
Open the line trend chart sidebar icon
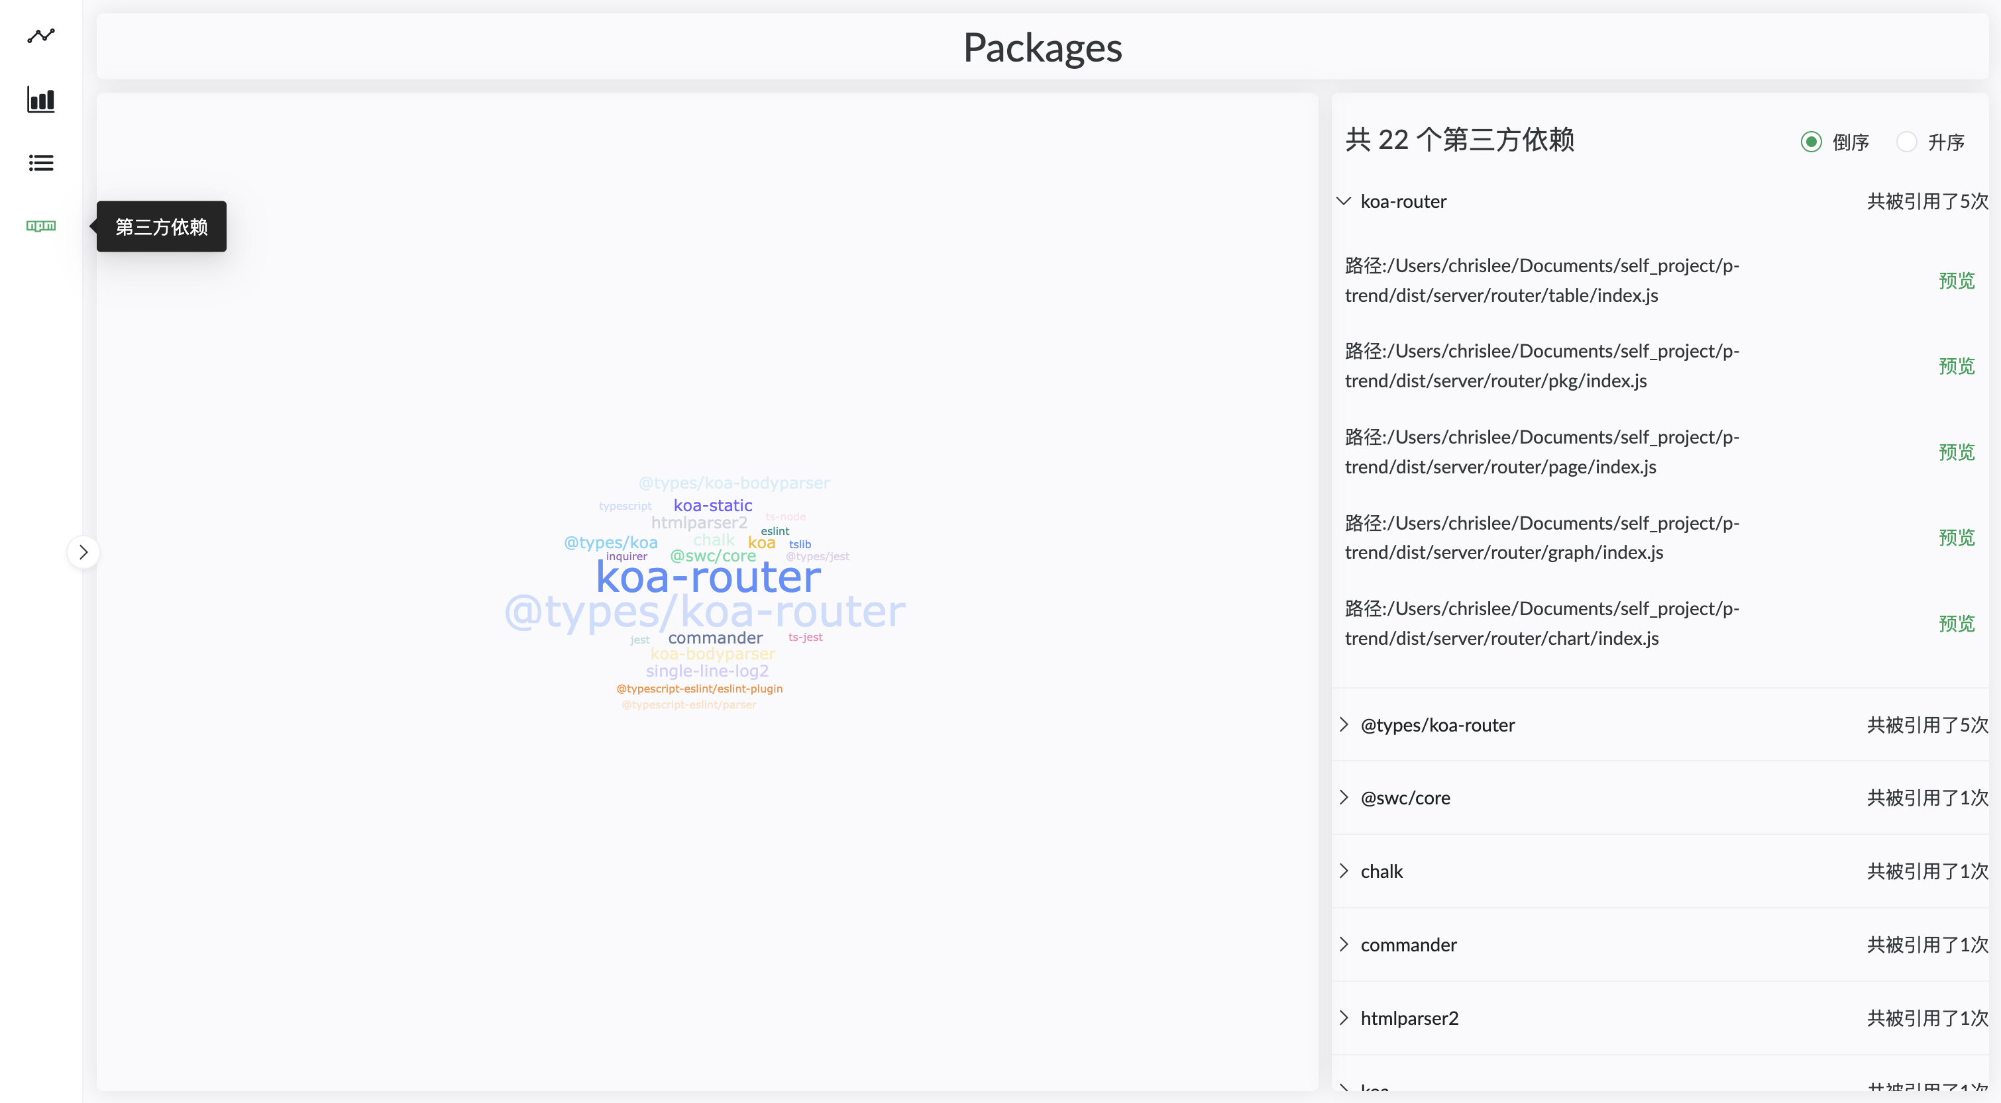coord(40,36)
